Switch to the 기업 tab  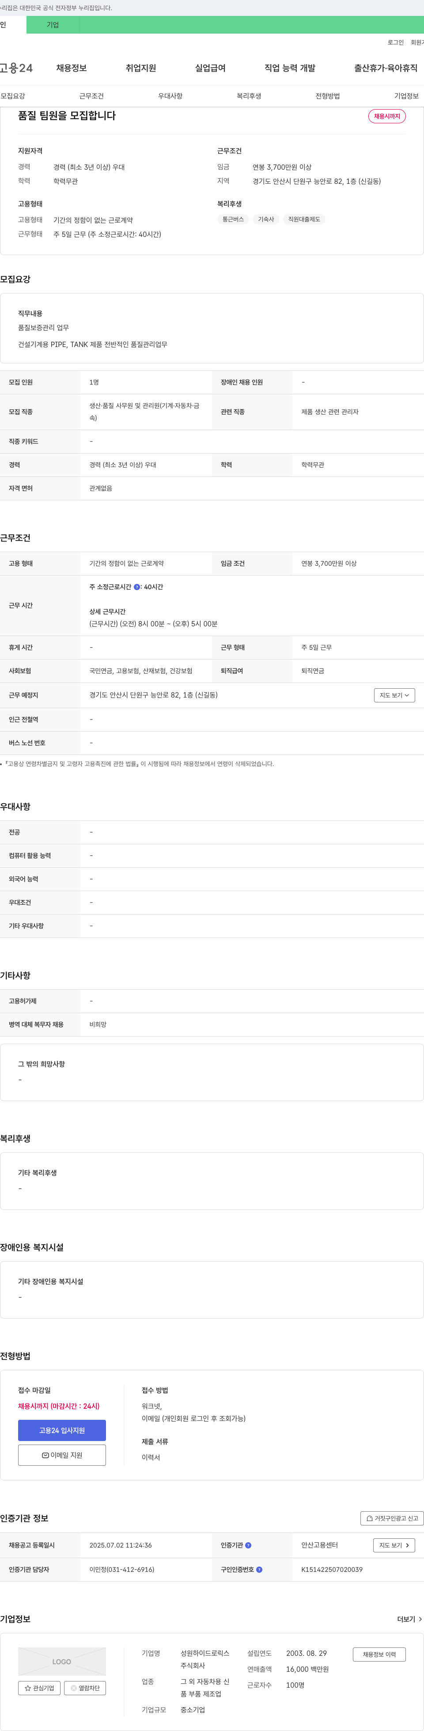coord(53,25)
